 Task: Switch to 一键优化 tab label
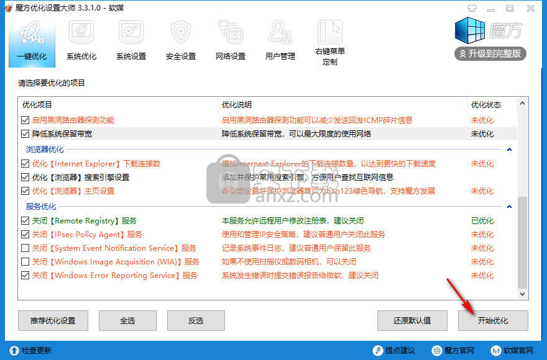point(32,56)
